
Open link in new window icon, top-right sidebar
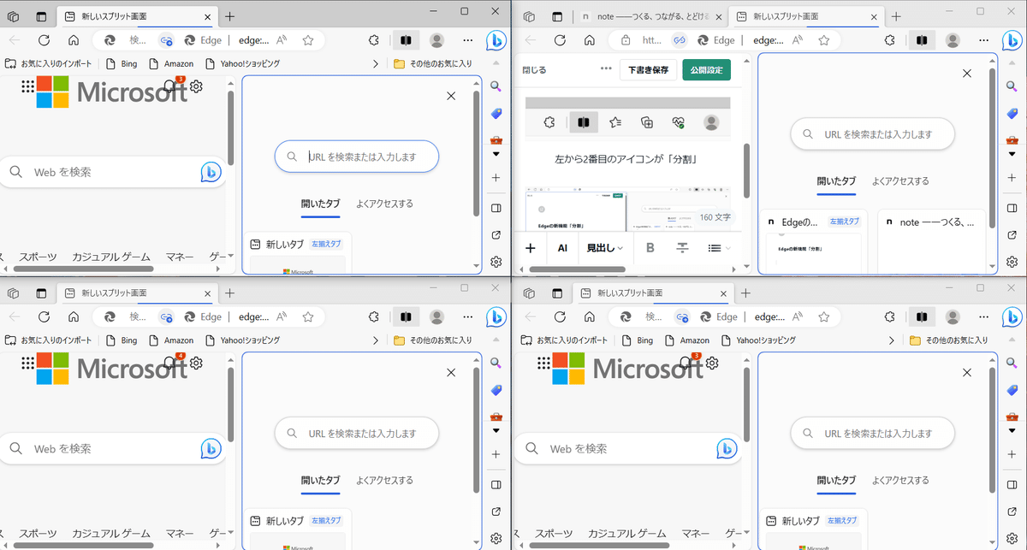1012,235
